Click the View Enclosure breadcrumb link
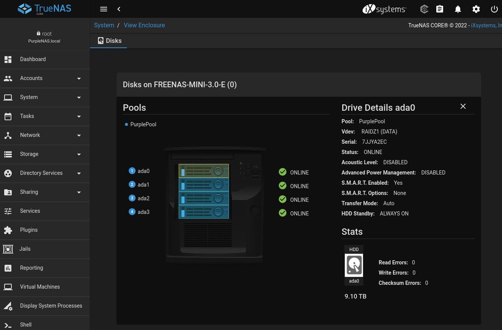The width and height of the screenshot is (502, 330). pos(144,25)
